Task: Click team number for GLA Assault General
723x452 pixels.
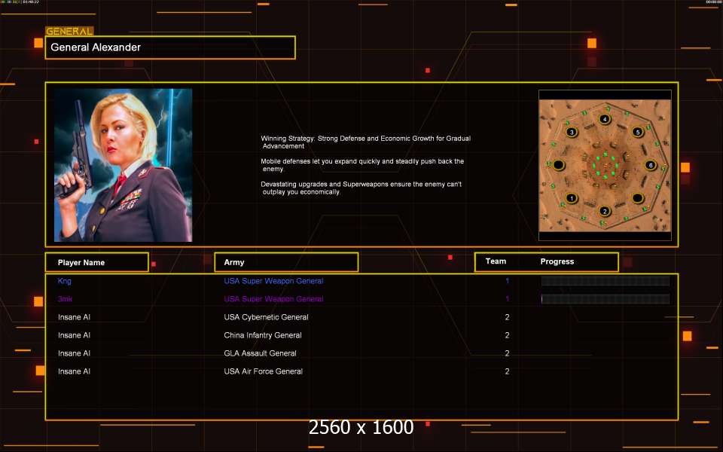Action: (507, 353)
